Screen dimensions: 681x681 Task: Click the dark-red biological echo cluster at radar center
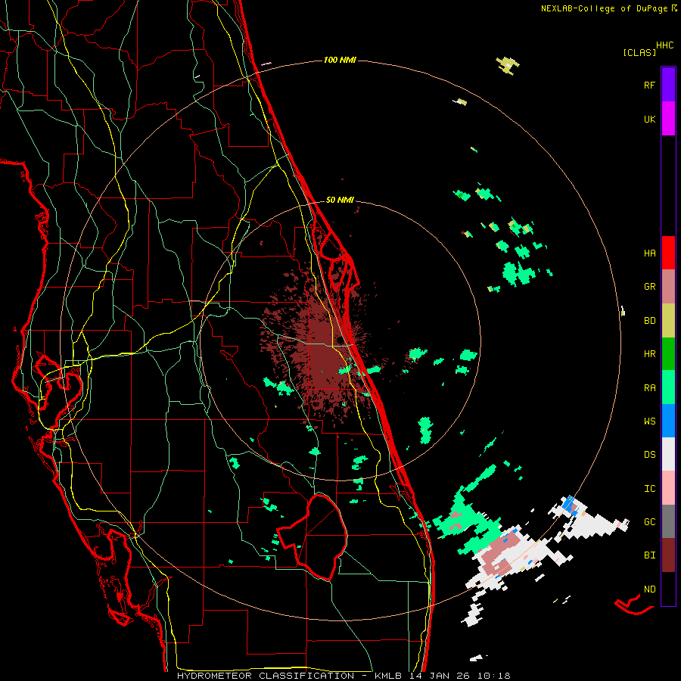(x=324, y=350)
